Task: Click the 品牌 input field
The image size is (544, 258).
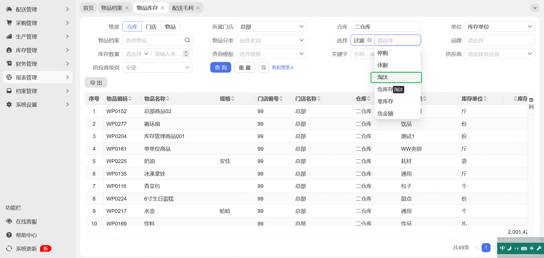Action: 500,40
